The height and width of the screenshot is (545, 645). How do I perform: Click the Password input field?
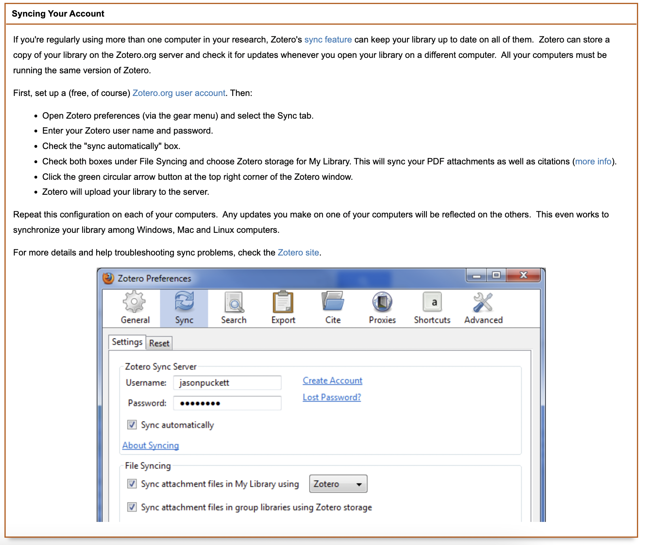coord(227,403)
